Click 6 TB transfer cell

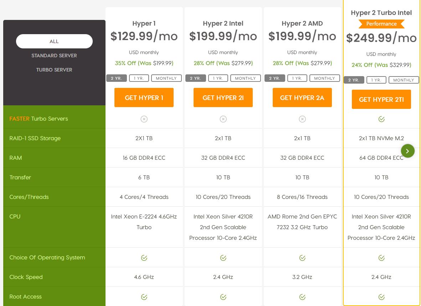pyautogui.click(x=144, y=178)
